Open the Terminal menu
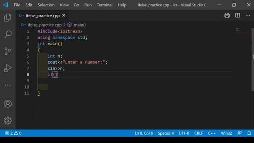The width and height of the screenshot is (254, 143). 105,5
